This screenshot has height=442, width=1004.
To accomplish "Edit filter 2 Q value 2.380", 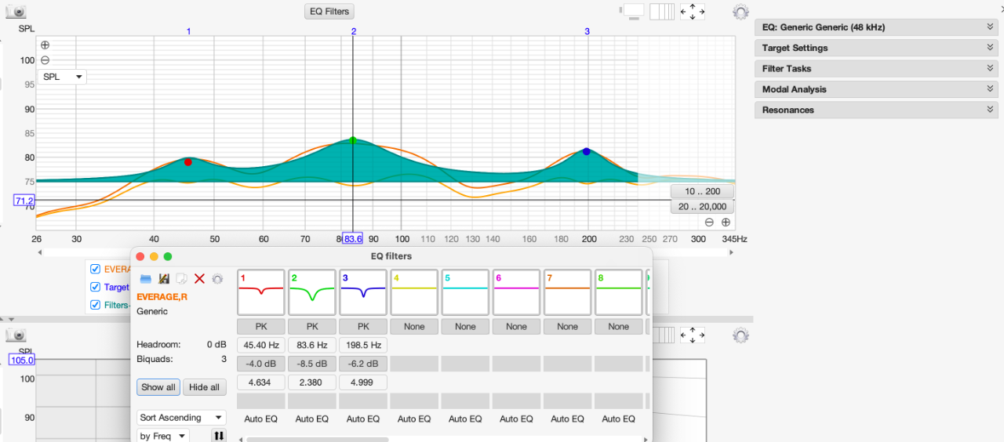I will 312,382.
